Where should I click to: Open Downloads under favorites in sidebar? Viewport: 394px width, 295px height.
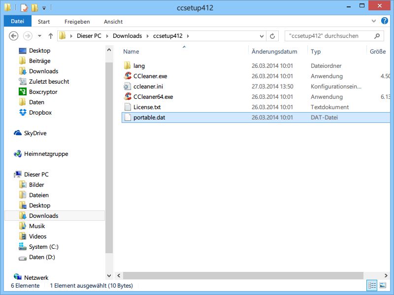click(x=44, y=71)
